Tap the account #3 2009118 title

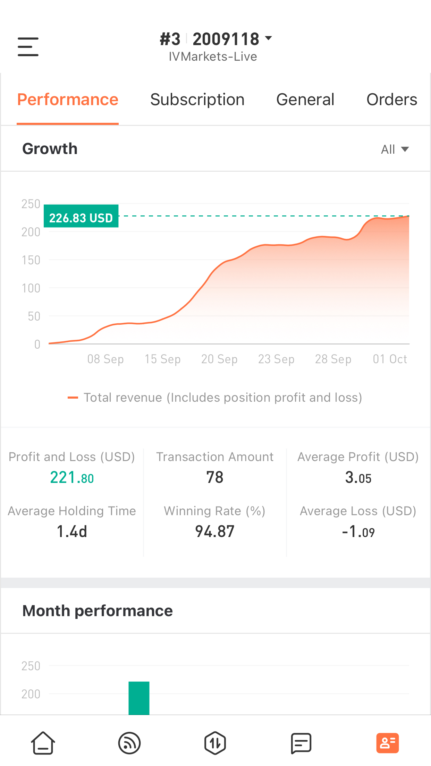click(210, 39)
